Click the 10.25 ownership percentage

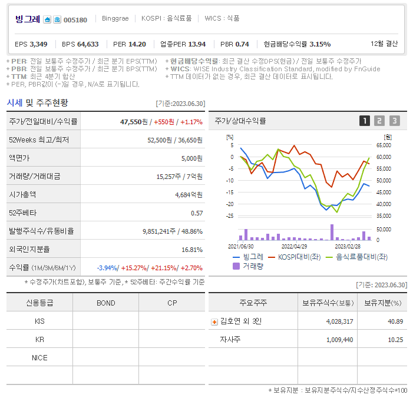pyautogui.click(x=395, y=340)
